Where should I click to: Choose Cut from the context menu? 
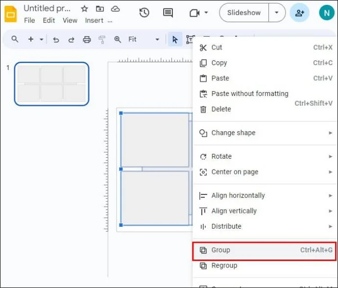coord(265,48)
